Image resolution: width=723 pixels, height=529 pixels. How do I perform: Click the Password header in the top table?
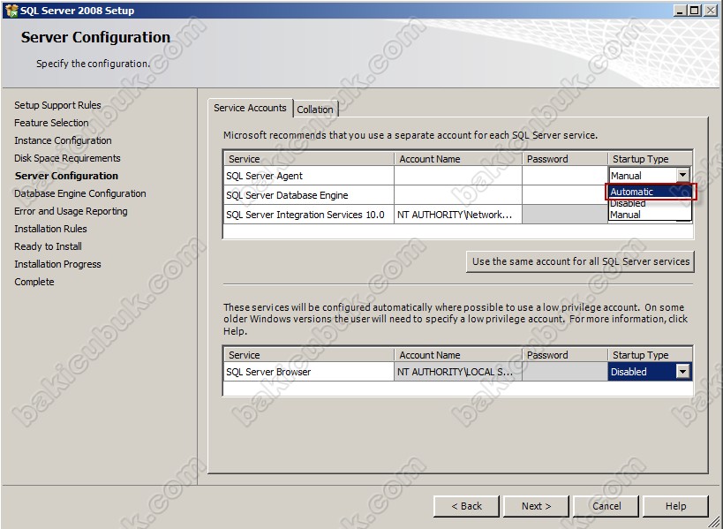565,159
